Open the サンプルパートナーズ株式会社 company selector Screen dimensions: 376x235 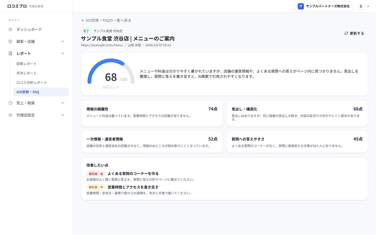tap(324, 6)
